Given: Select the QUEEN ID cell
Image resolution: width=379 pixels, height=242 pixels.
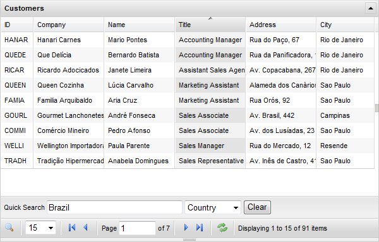Looking at the screenshot, I should pyautogui.click(x=16, y=85).
